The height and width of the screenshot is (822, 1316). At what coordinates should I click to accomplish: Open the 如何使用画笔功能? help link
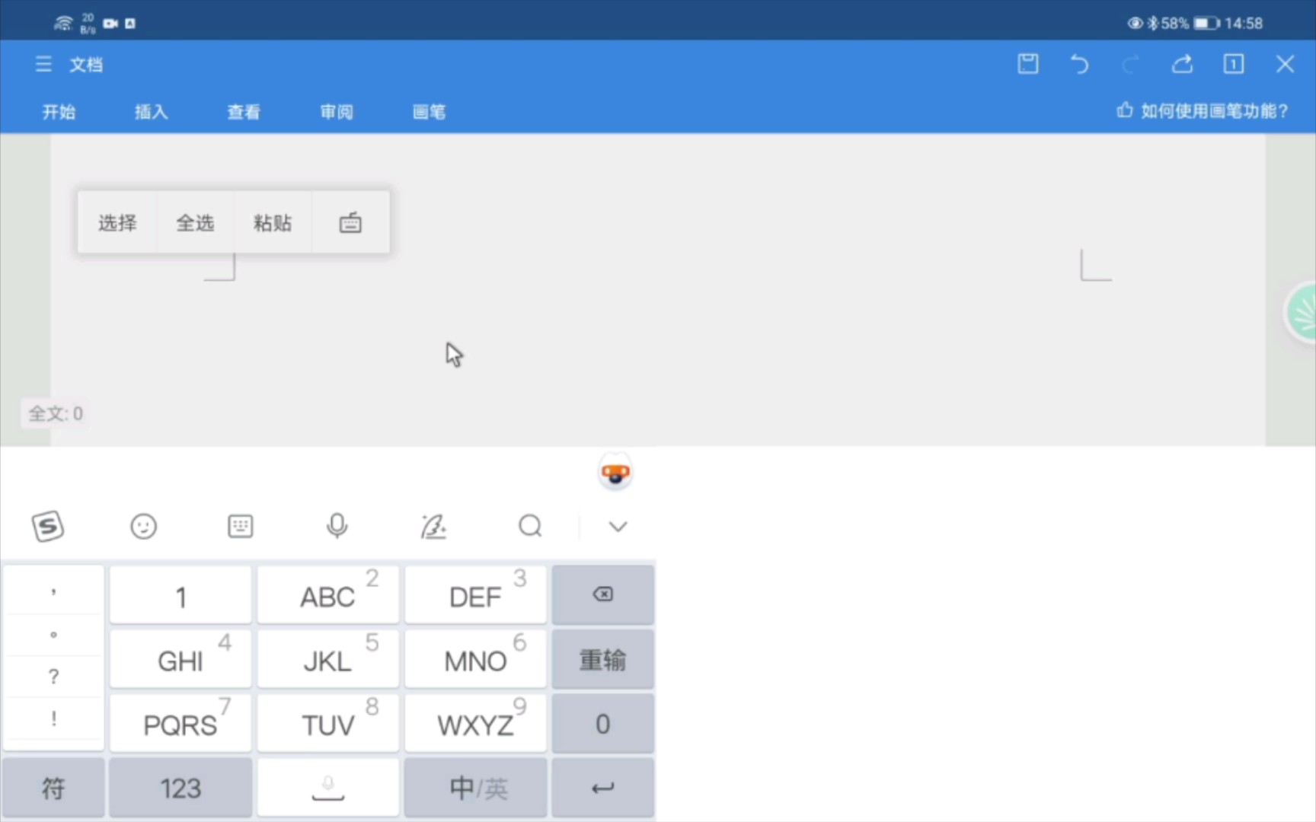click(1203, 111)
